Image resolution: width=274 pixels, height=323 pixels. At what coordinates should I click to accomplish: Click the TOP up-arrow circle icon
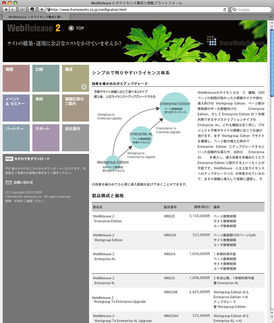pos(71,28)
